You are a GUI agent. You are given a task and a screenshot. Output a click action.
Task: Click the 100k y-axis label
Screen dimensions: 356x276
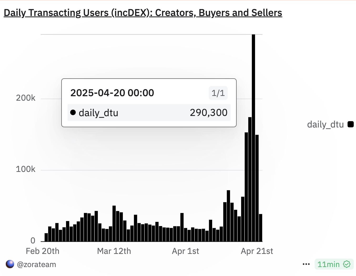[x=26, y=169]
